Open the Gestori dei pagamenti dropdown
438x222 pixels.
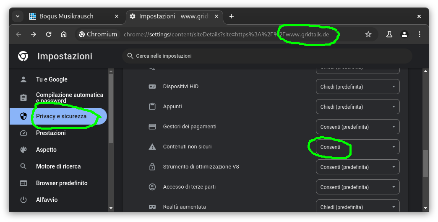point(357,127)
